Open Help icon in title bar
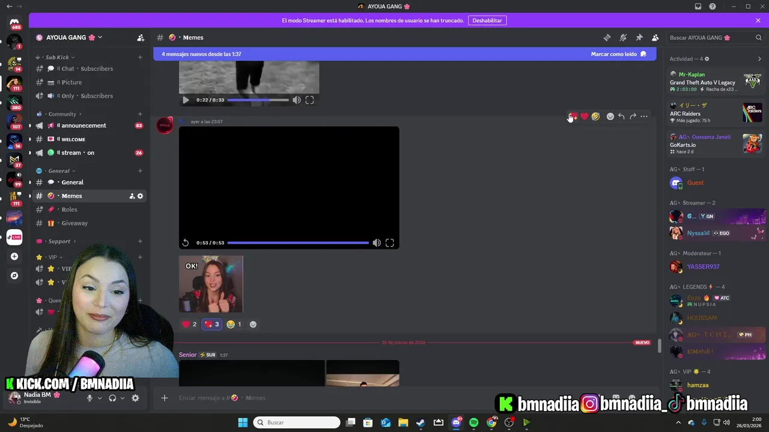The image size is (769, 432). tap(713, 6)
